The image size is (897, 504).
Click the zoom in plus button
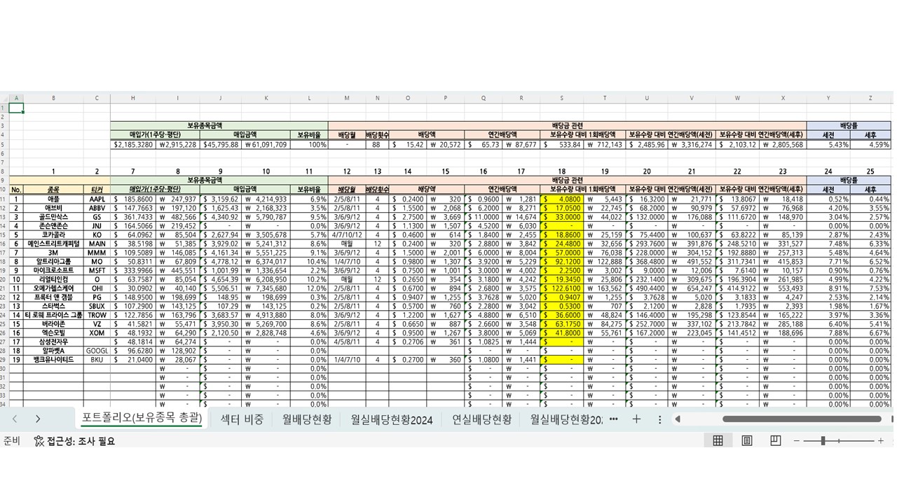click(881, 441)
